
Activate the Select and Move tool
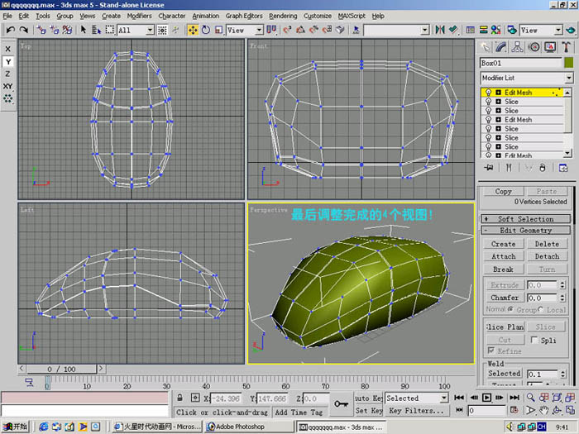click(x=193, y=30)
